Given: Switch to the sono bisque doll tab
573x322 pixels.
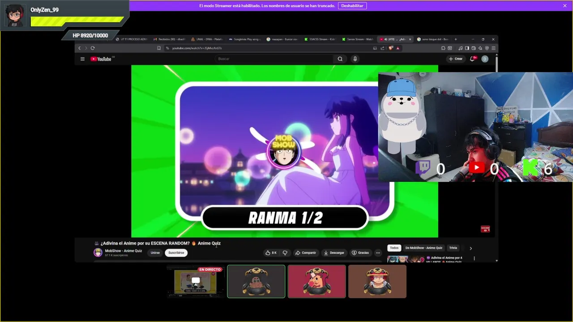Looking at the screenshot, I should pos(432,39).
